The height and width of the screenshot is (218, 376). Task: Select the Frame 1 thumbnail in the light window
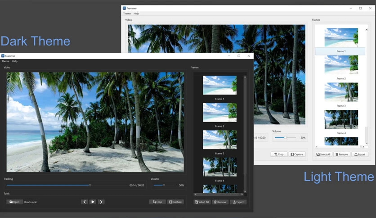[x=341, y=37]
